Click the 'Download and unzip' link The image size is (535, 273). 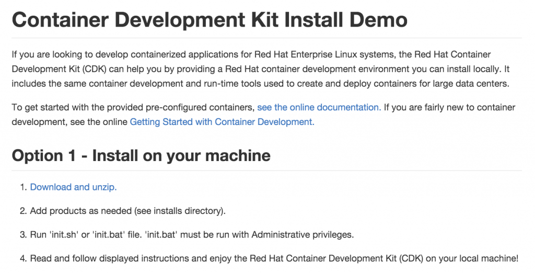[x=73, y=187]
